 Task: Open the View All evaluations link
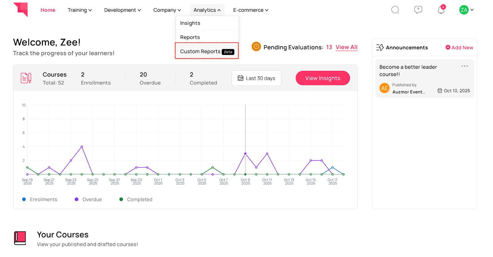tap(347, 47)
